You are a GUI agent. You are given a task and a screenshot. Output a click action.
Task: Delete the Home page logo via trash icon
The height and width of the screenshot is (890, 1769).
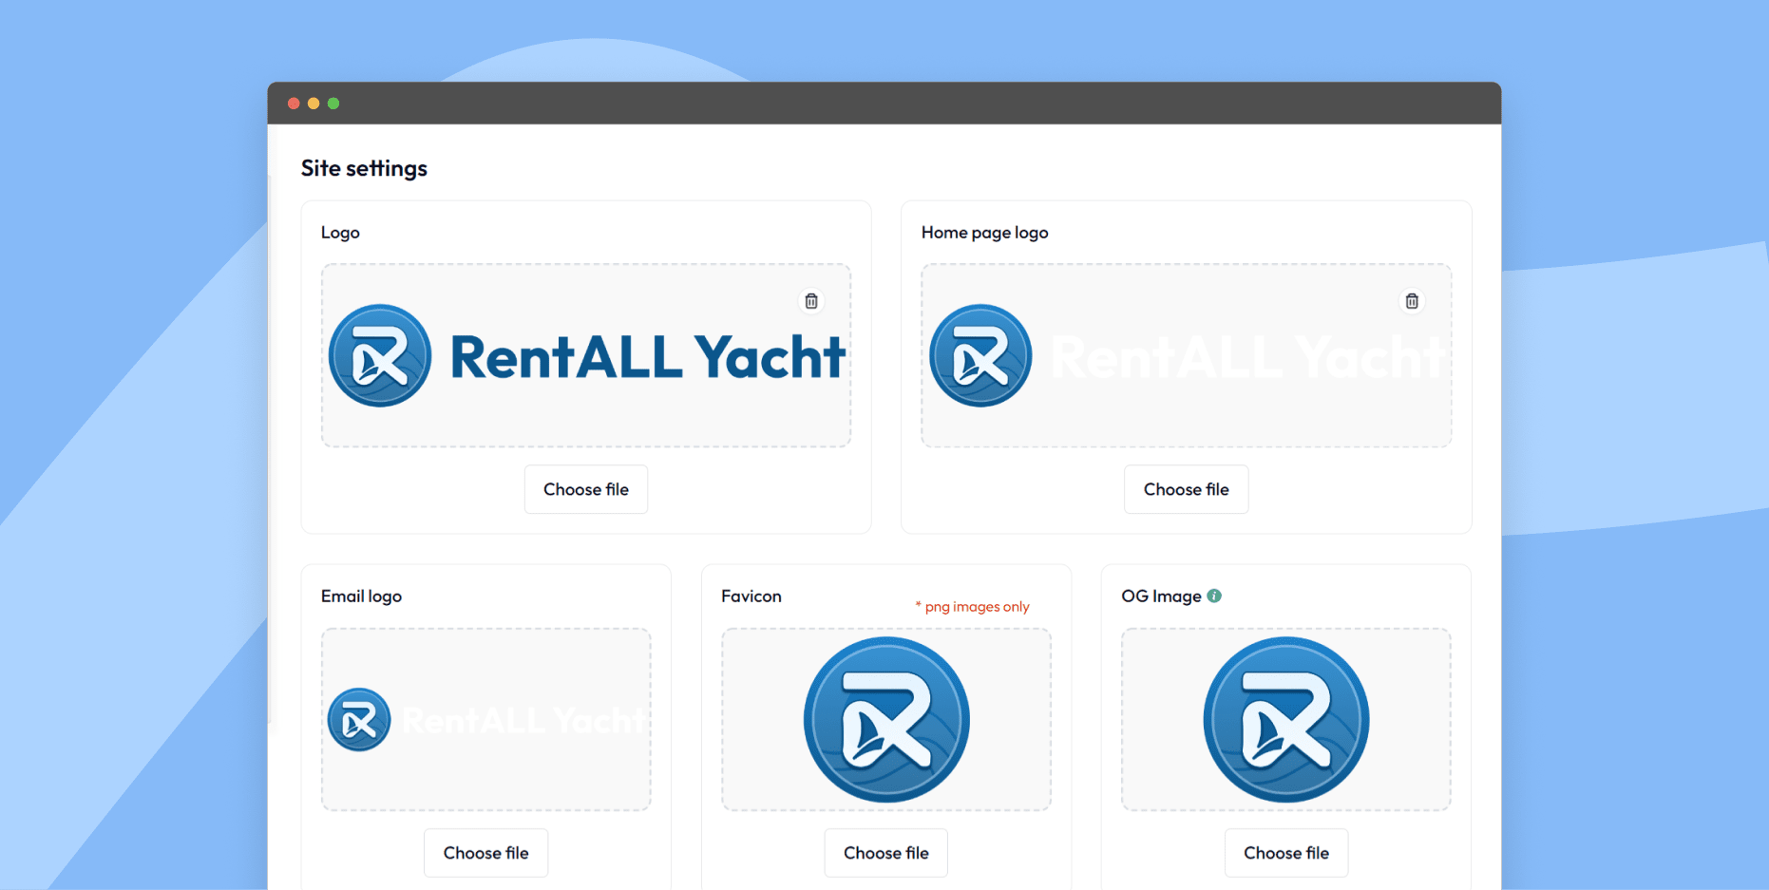pos(1412,301)
